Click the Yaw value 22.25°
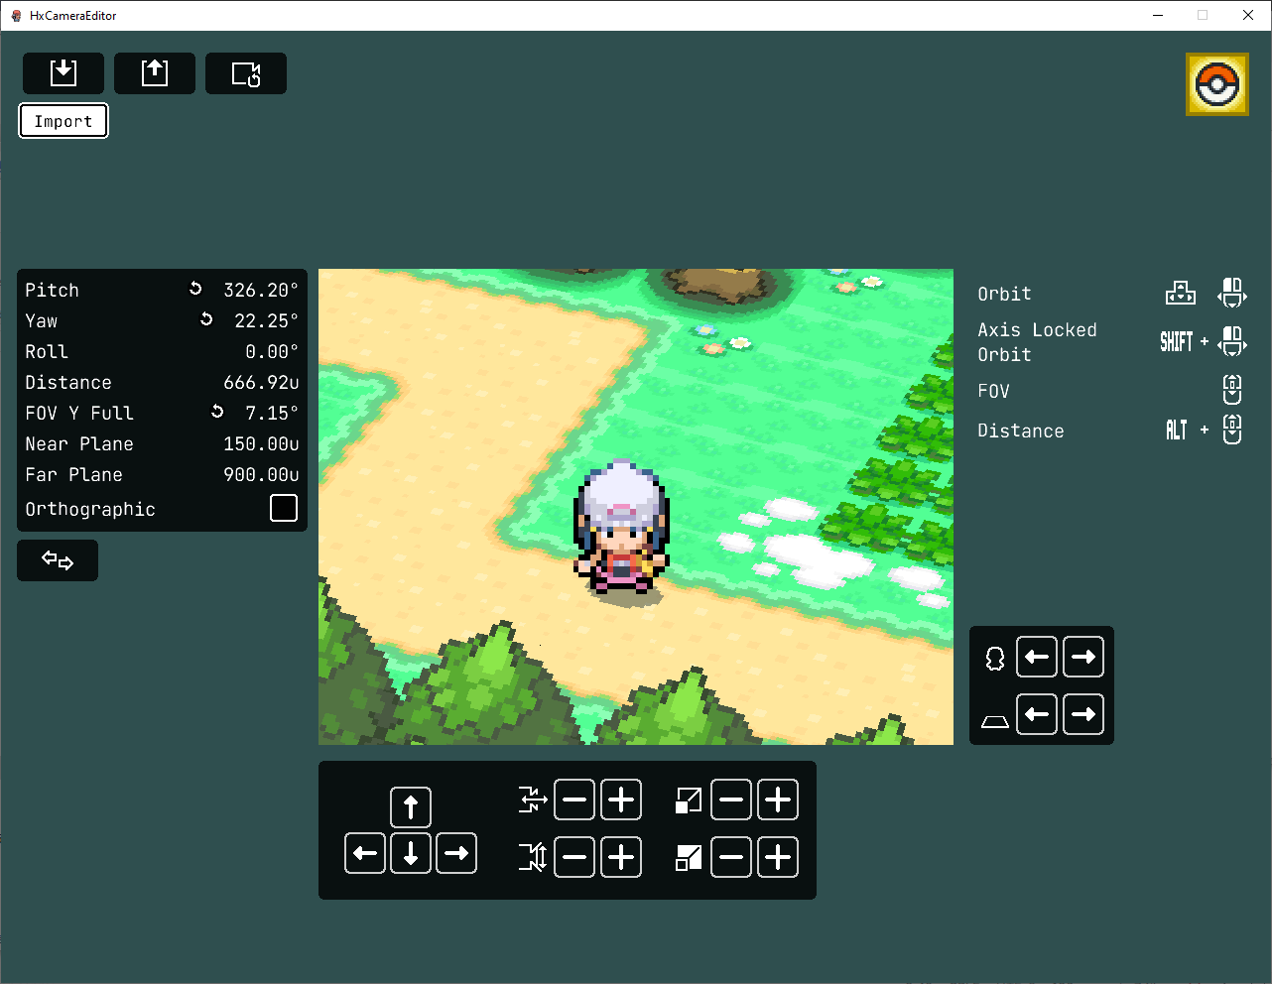1272x984 pixels. coord(266,320)
